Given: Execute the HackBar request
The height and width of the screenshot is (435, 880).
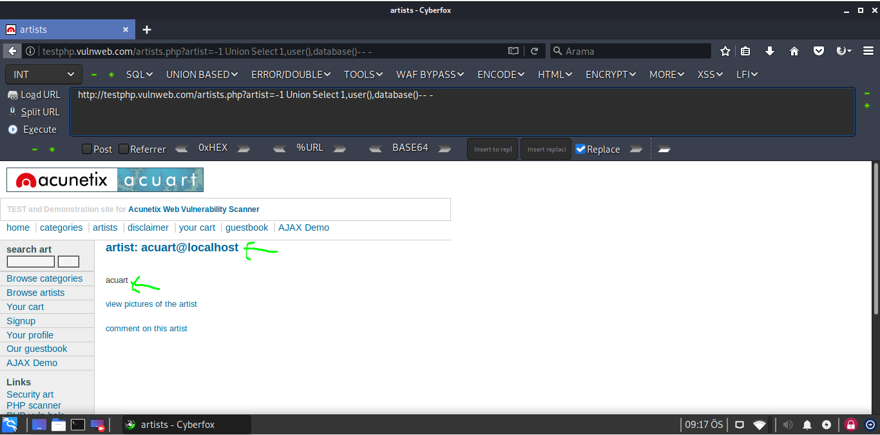Looking at the screenshot, I should (x=33, y=130).
